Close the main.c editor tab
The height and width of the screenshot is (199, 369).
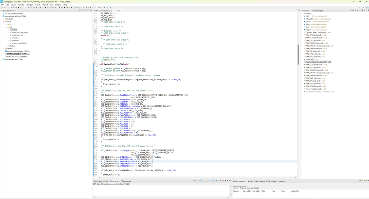123,11
